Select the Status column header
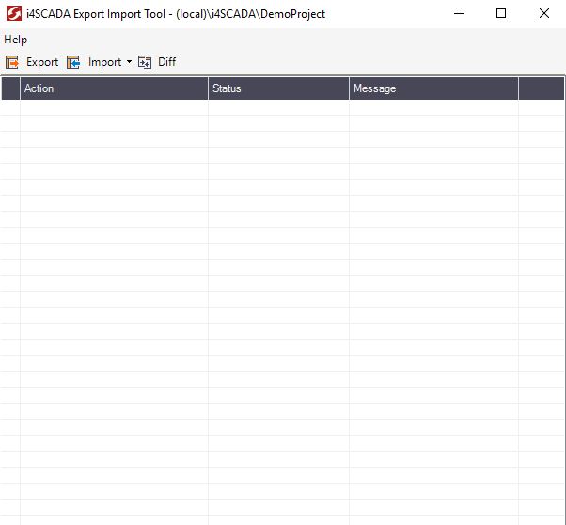566x525 pixels. [278, 88]
